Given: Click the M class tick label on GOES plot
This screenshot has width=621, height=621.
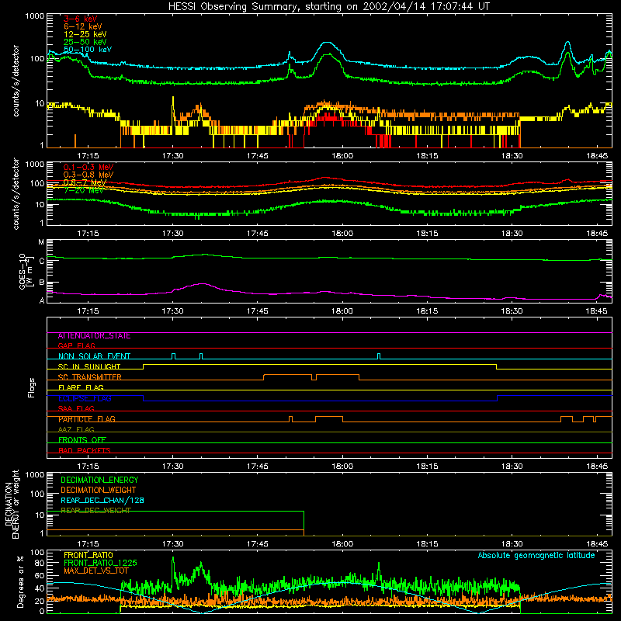Looking at the screenshot, I should pyautogui.click(x=41, y=242).
